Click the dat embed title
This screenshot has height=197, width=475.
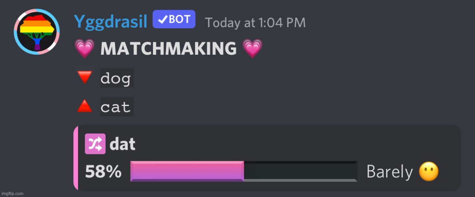tap(123, 144)
